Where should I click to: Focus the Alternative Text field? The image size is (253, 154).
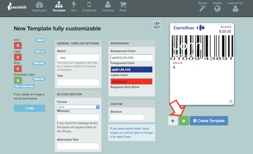coord(78,146)
